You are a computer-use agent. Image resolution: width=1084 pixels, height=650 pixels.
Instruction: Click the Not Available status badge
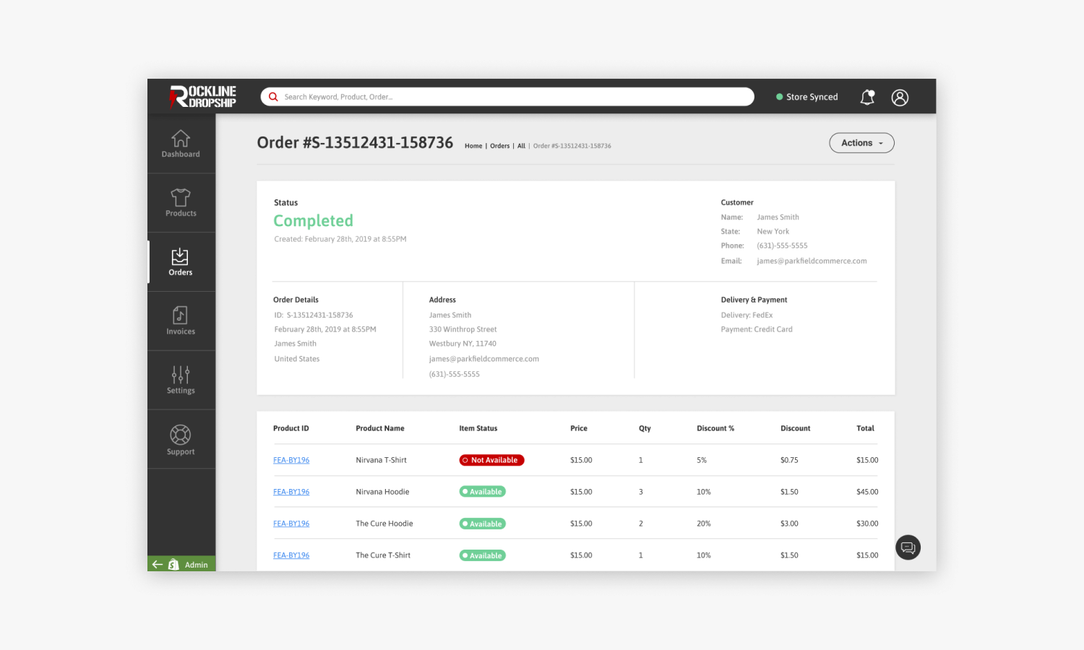[x=491, y=460]
